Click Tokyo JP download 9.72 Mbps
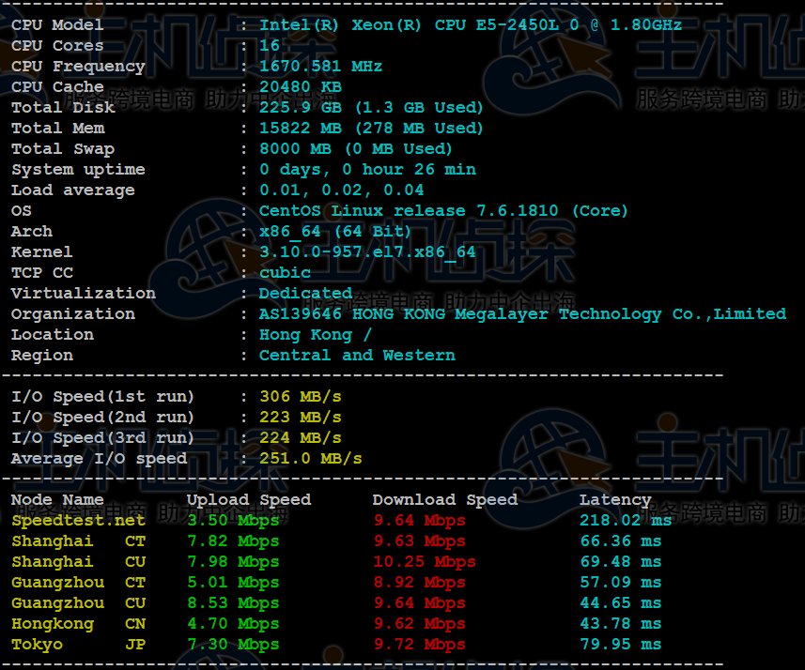The image size is (805, 670). (x=420, y=645)
